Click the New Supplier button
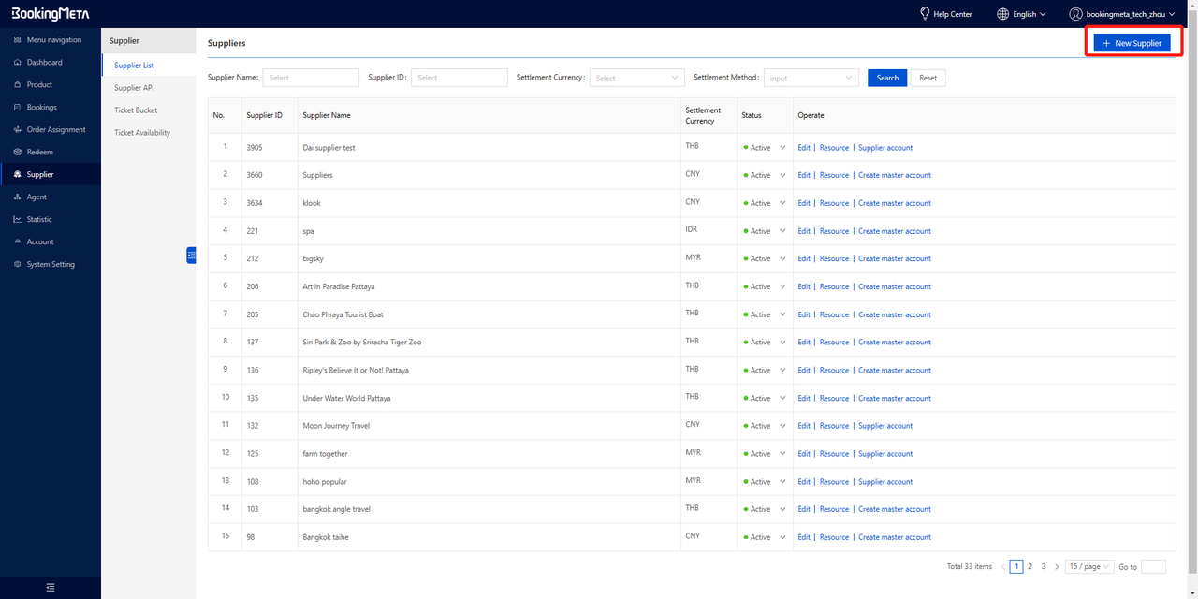 (1132, 43)
